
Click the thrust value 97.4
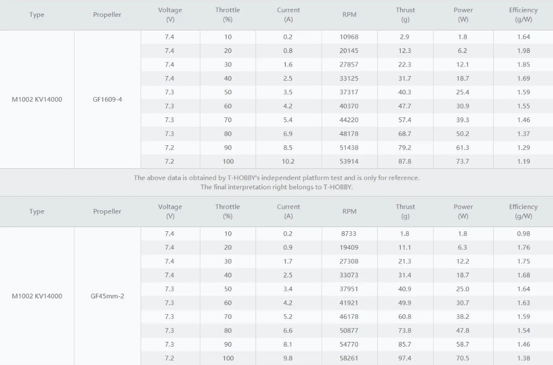[405, 358]
